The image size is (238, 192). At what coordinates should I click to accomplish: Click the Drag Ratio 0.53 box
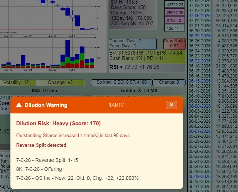coord(174,44)
